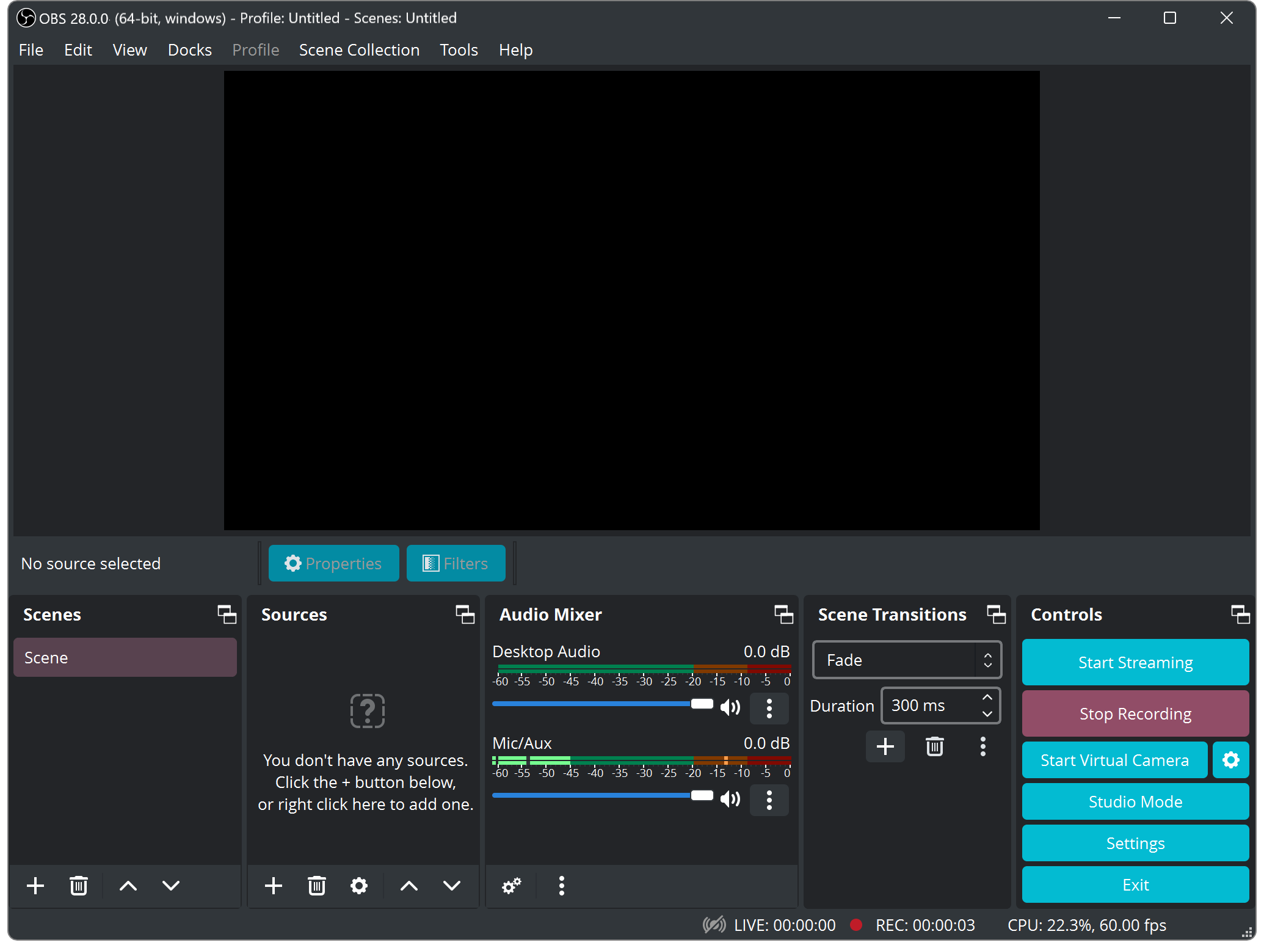Open source properties gear in Sources panel
Viewport: 1264px width, 948px height.
[359, 886]
